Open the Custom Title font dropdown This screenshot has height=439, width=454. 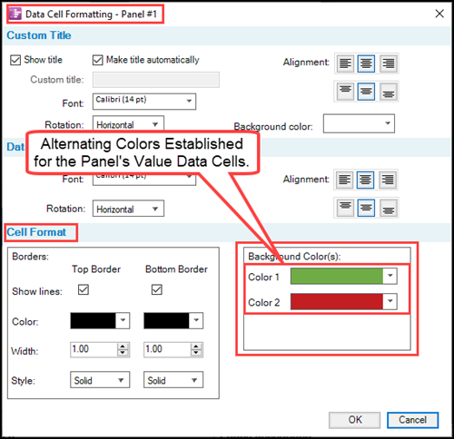pos(144,102)
